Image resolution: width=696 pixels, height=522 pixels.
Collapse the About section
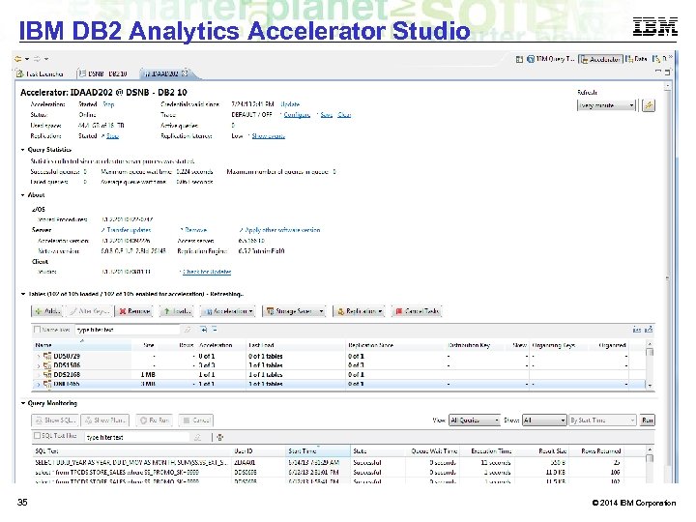22,195
